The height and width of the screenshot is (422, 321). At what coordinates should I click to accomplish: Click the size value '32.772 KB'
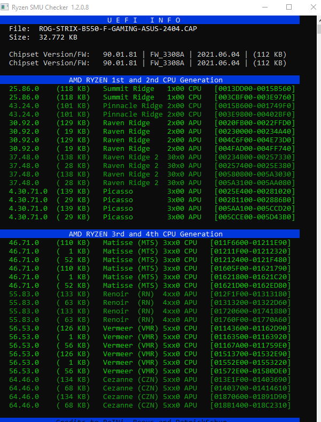pyautogui.click(x=58, y=37)
